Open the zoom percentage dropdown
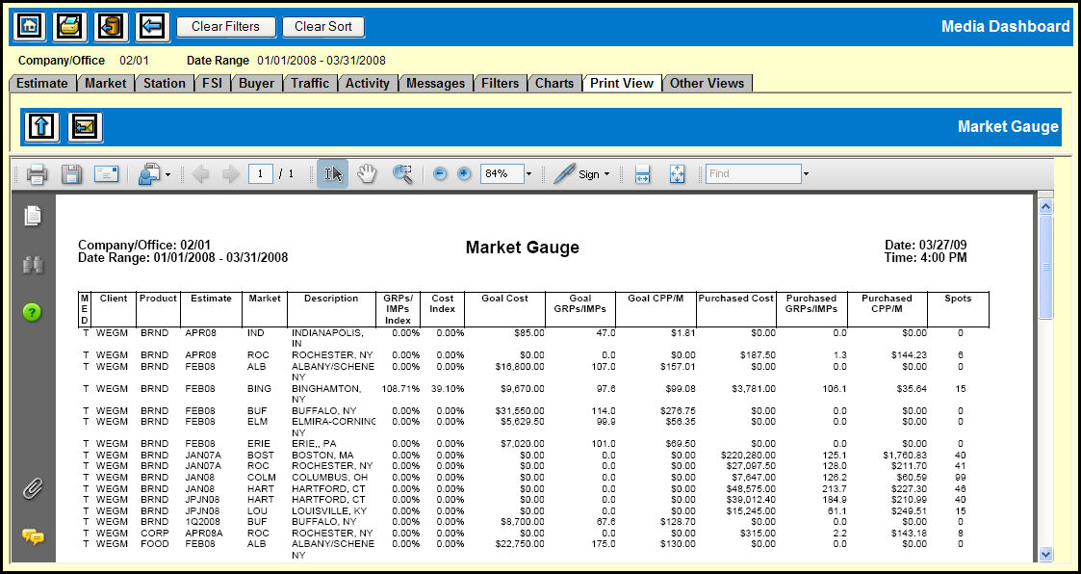The height and width of the screenshot is (574, 1081). pyautogui.click(x=528, y=174)
